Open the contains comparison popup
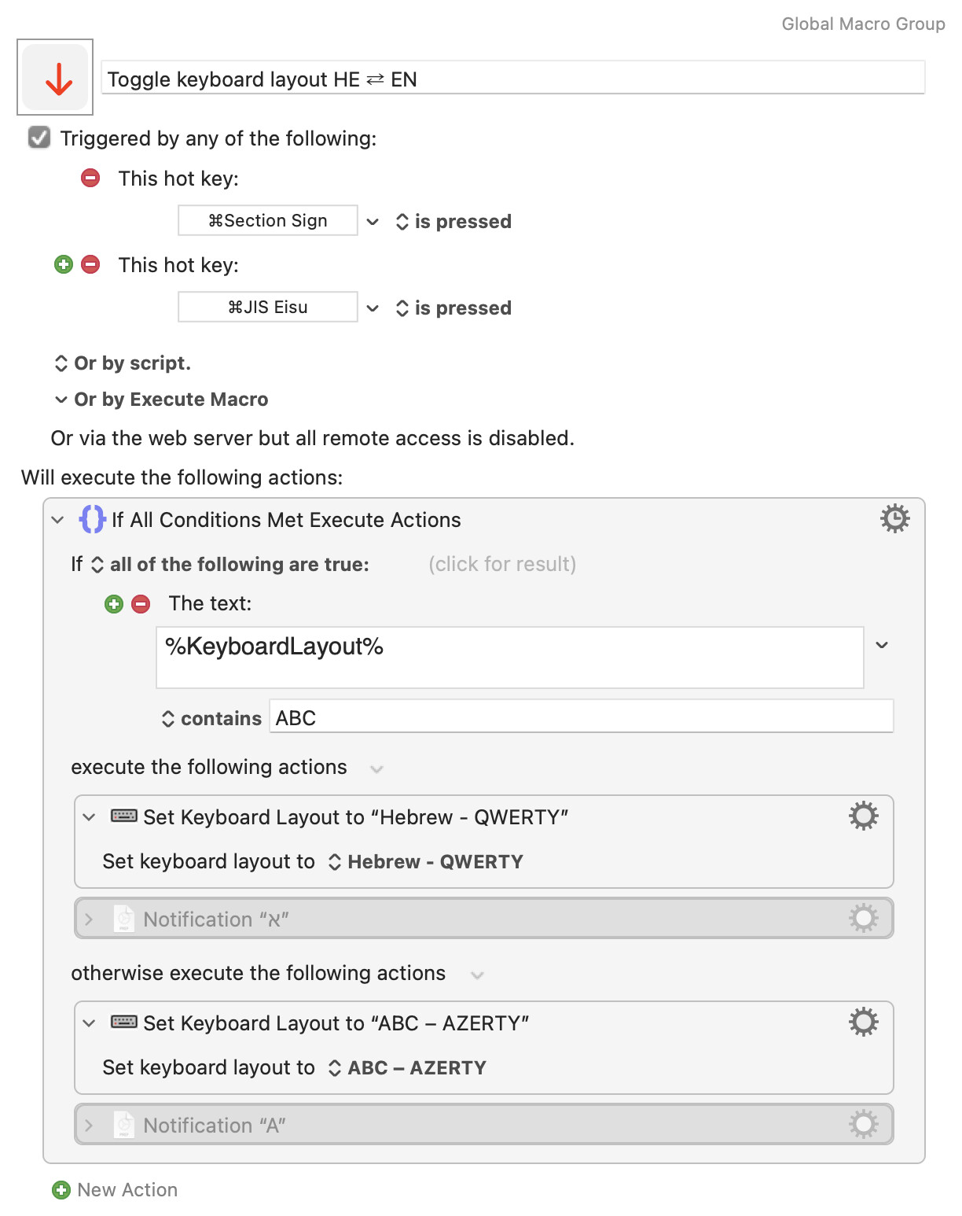 click(x=211, y=719)
